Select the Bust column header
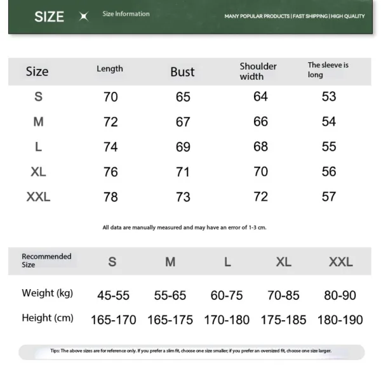 click(182, 72)
